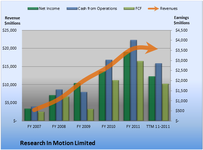Click the $25,000 left axis label
This screenshot has width=203, height=150.
(9, 30)
